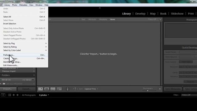The image size is (197, 111).
Task: Choose Invert Selection
Action: click(24, 24)
